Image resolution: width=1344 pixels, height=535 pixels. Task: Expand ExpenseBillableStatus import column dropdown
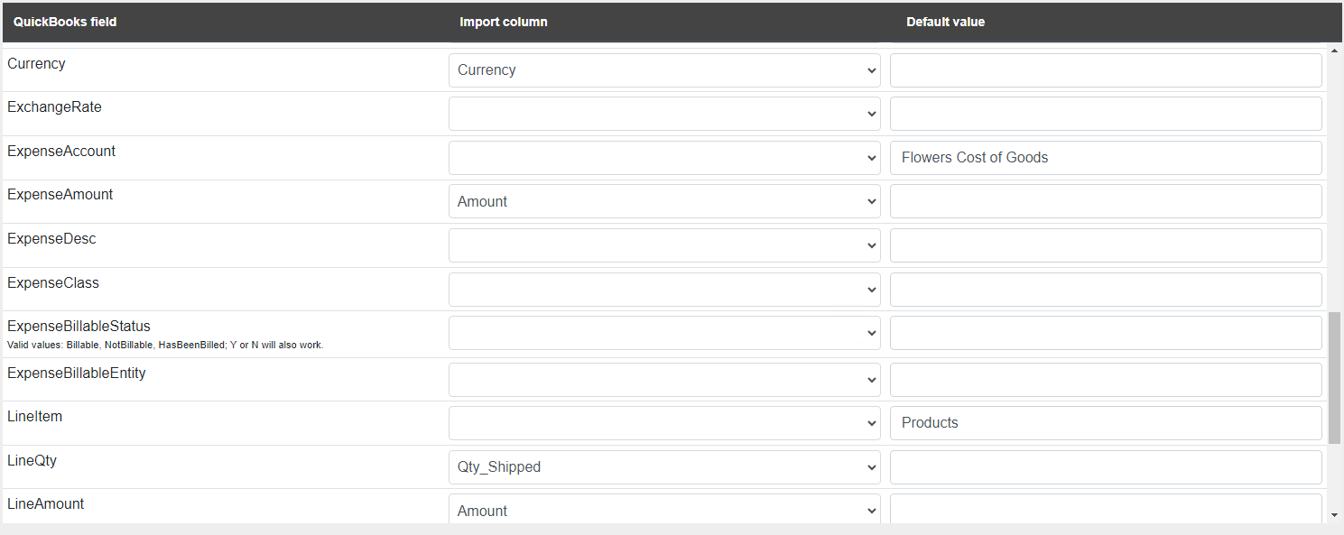[x=664, y=333]
